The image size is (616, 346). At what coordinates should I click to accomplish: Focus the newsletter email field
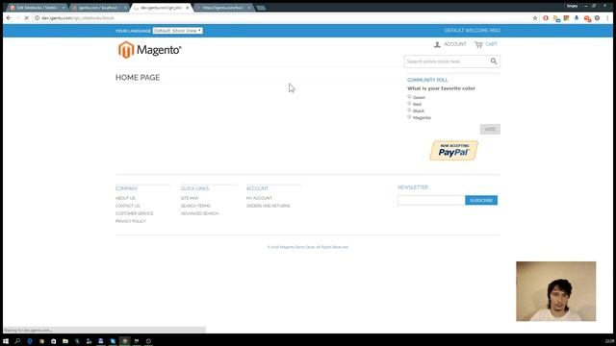pos(431,201)
